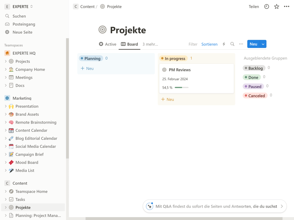Click the PM Reviews progress bar
Image resolution: width=294 pixels, height=220 pixels.
[182, 88]
